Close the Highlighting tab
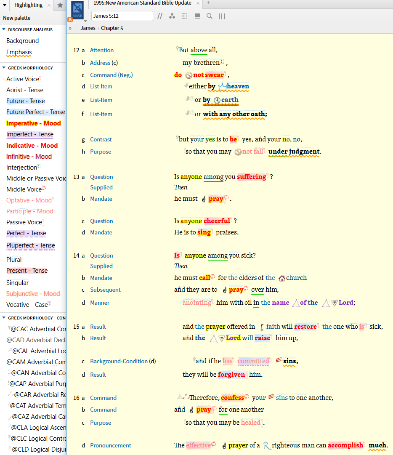The width and height of the screenshot is (393, 455). pos(49,5)
